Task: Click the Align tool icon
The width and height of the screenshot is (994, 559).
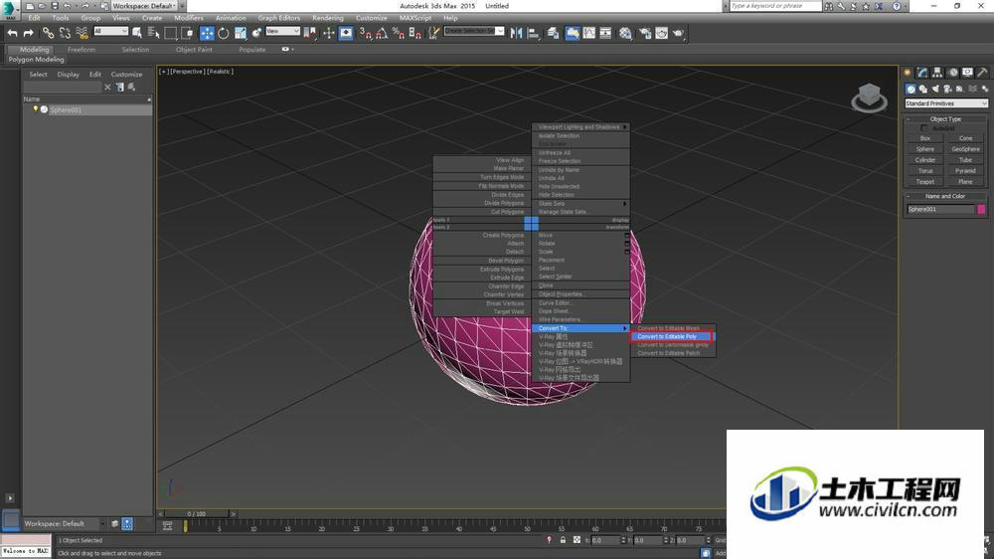Action: click(x=533, y=33)
